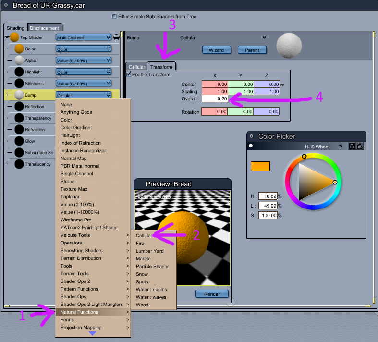Open the HLS Wheel mode dropdown

pyautogui.click(x=341, y=146)
